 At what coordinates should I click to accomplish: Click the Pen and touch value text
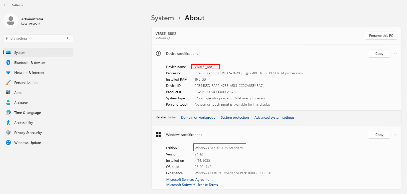coord(232,104)
